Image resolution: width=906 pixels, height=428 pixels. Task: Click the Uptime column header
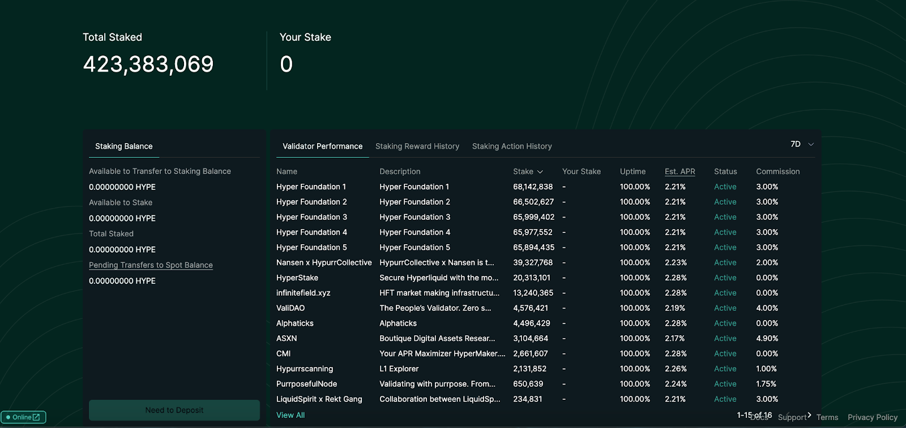[633, 171]
